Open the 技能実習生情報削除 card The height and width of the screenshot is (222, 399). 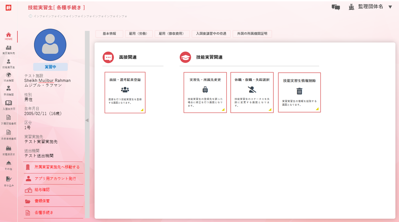299,92
